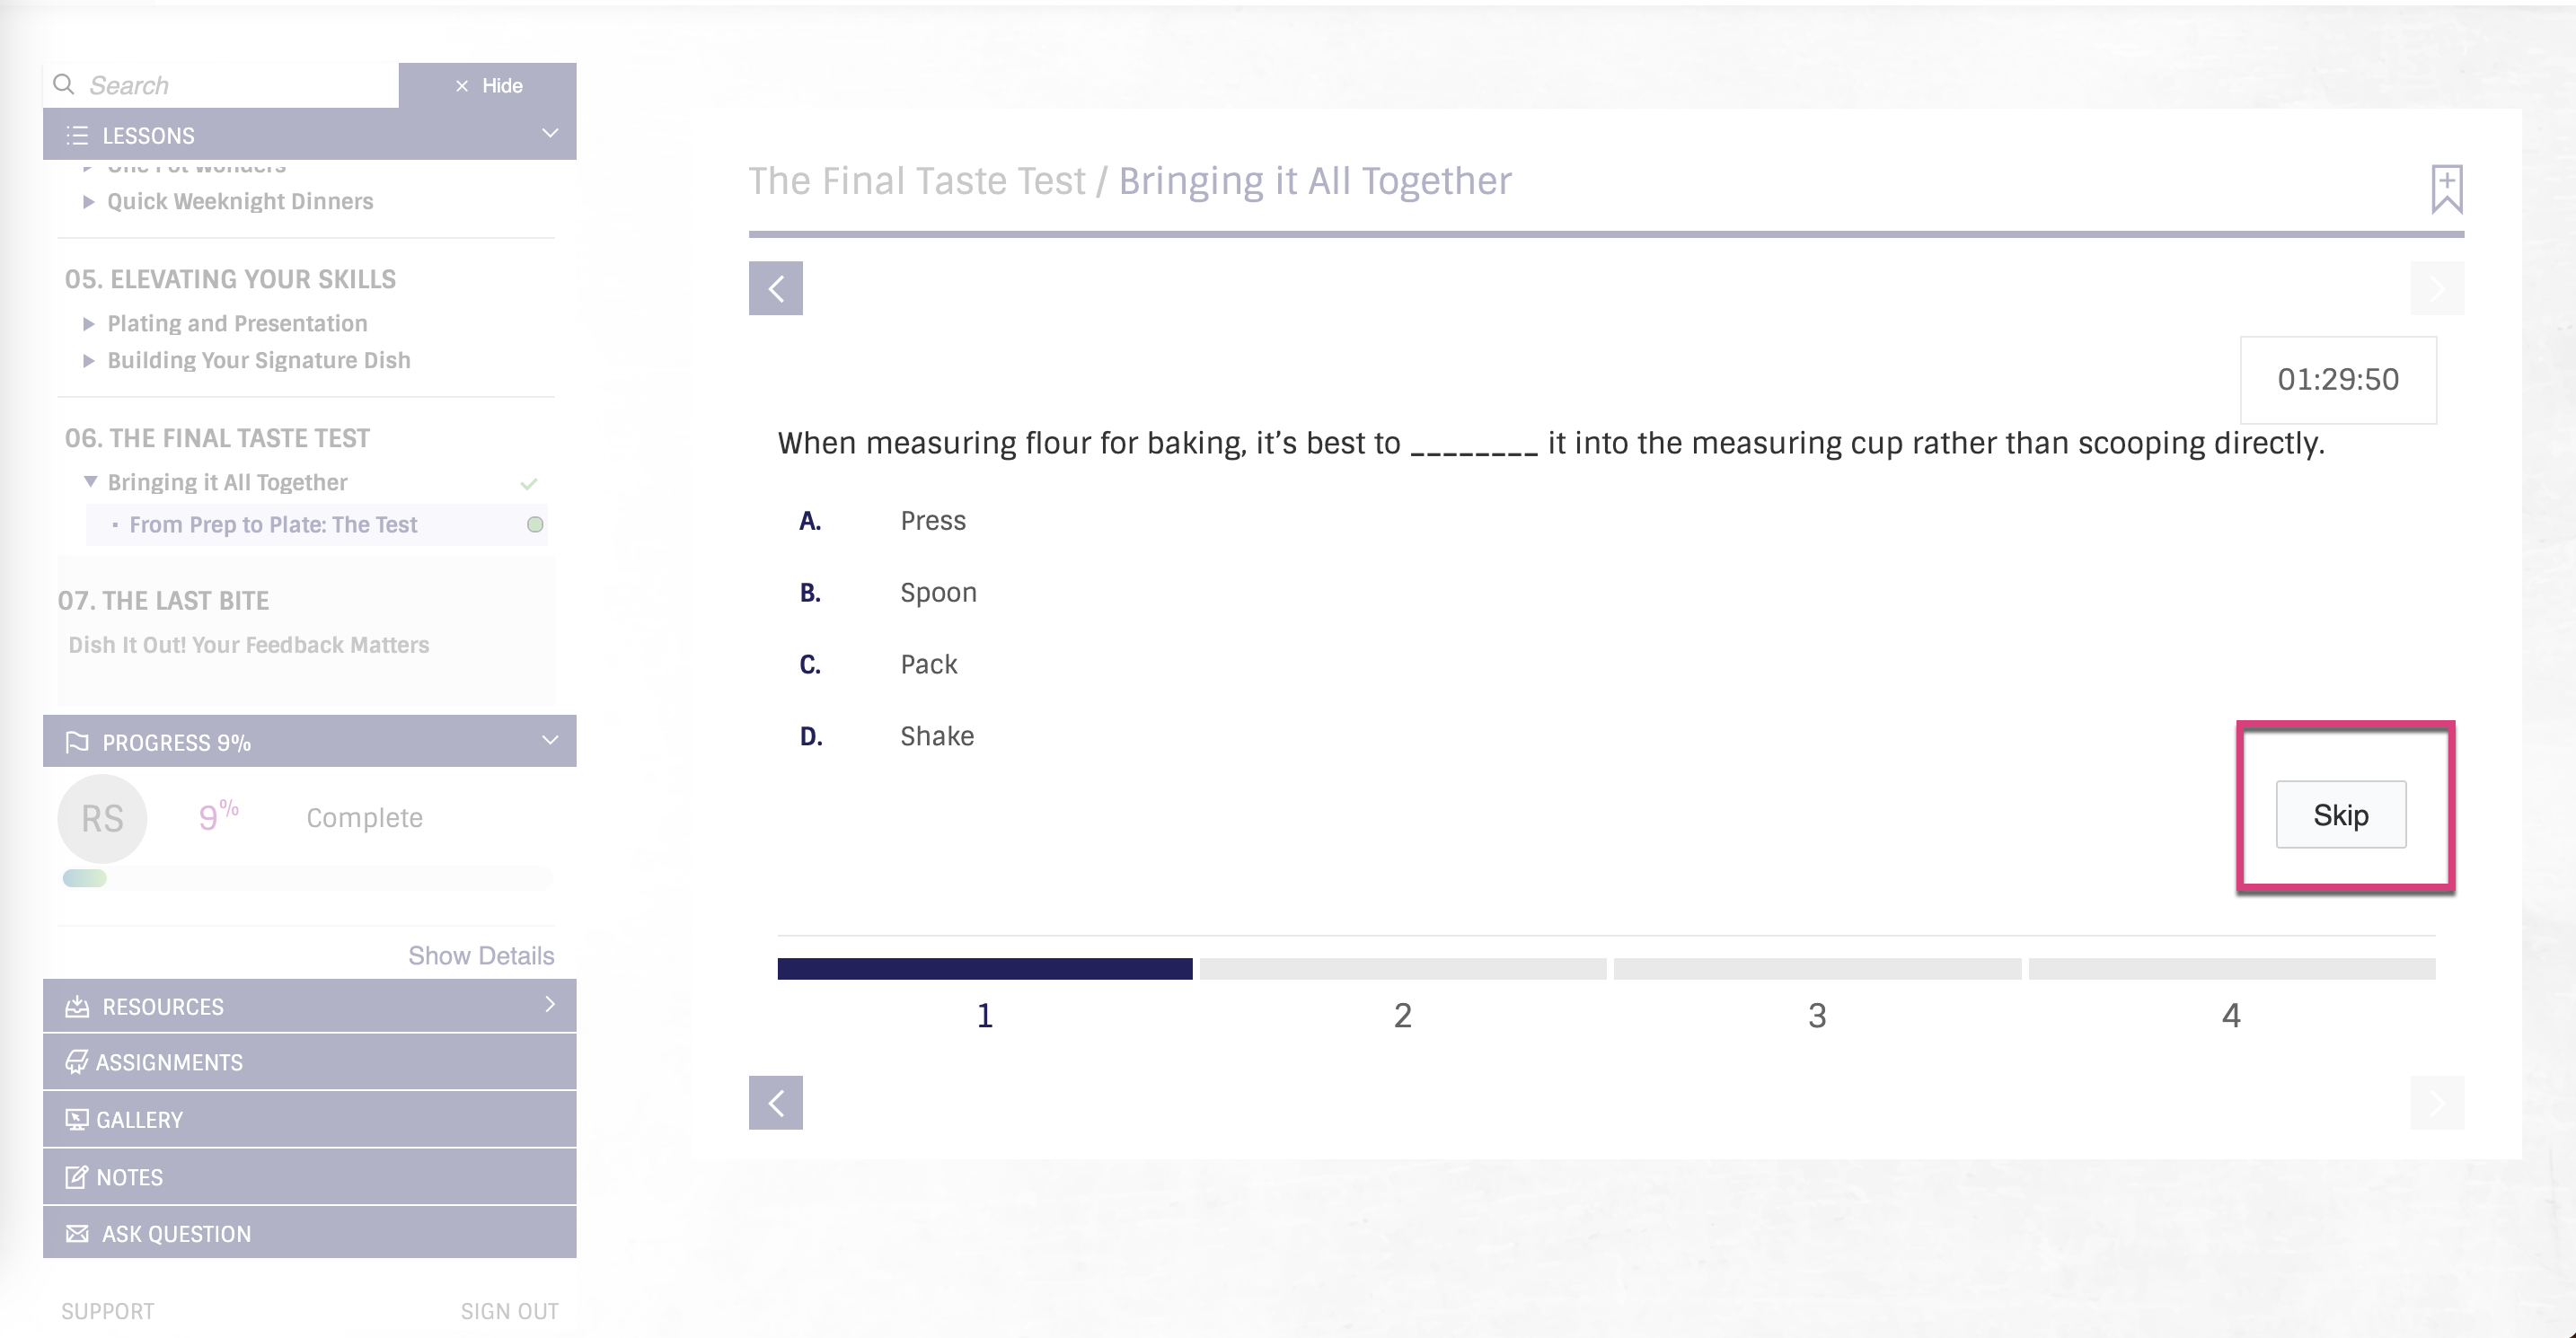The width and height of the screenshot is (2576, 1338).
Task: Select answer option D Shake
Action: (936, 735)
